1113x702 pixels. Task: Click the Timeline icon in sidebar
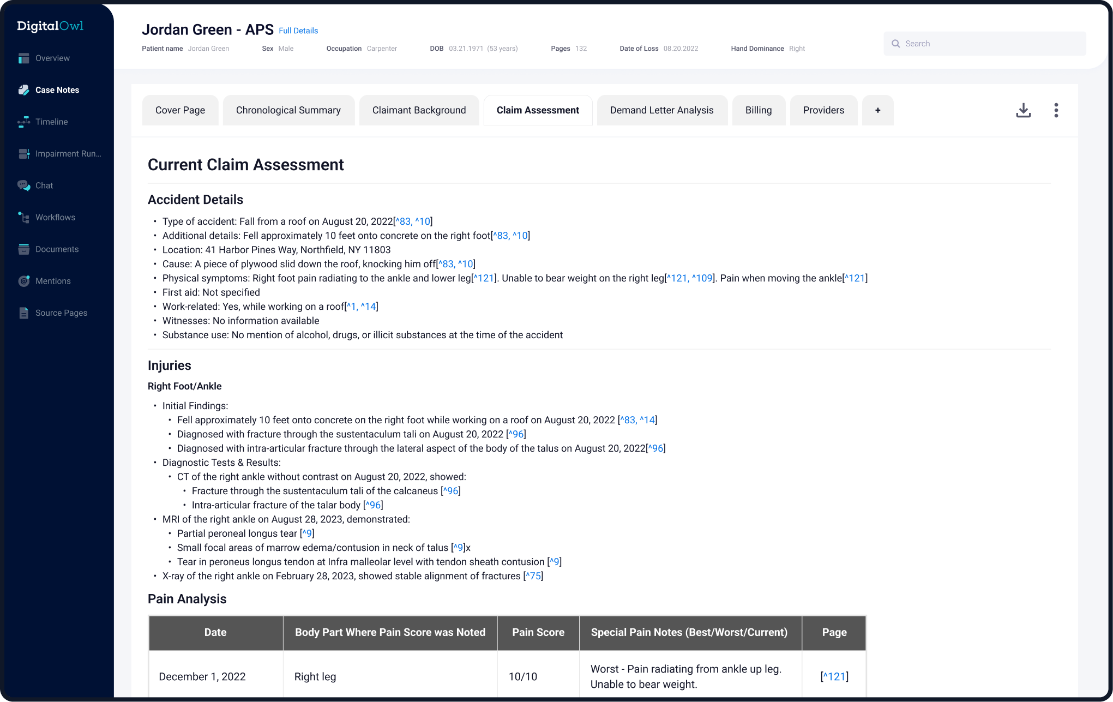coord(23,122)
